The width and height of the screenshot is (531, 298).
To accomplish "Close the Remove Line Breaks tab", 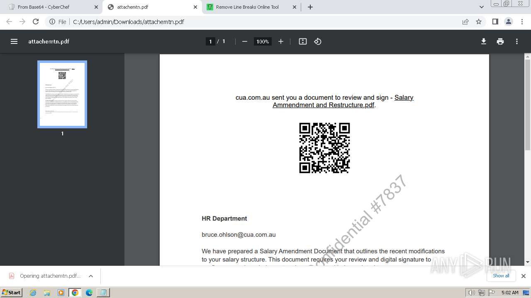I will coord(295,7).
